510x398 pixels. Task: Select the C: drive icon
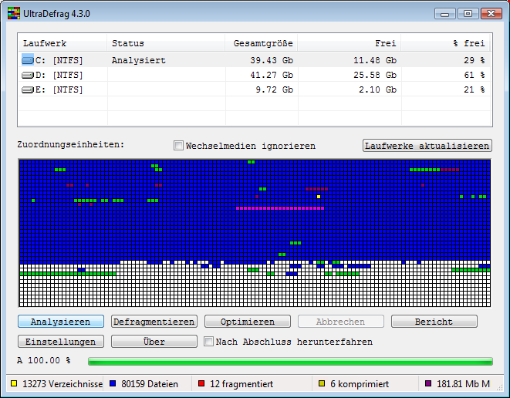coord(28,60)
